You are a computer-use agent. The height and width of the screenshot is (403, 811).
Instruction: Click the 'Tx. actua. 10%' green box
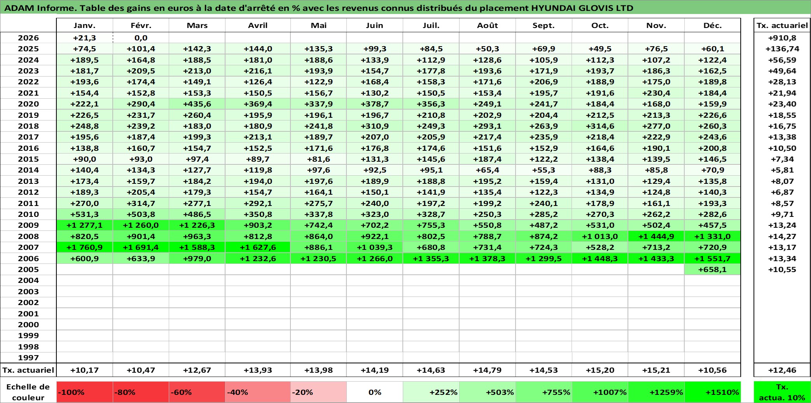click(782, 392)
